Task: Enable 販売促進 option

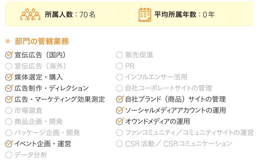Action: 119,55
